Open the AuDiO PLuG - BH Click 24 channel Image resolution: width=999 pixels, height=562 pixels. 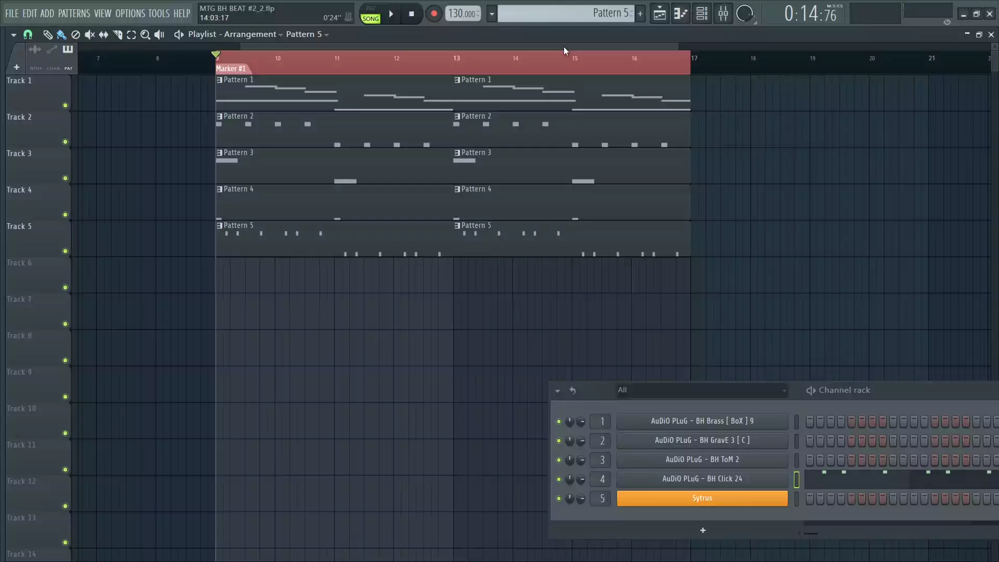tap(702, 479)
